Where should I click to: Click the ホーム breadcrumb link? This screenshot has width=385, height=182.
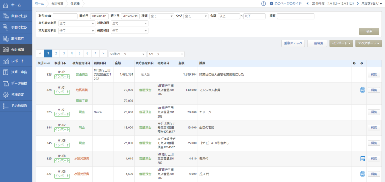39,3
